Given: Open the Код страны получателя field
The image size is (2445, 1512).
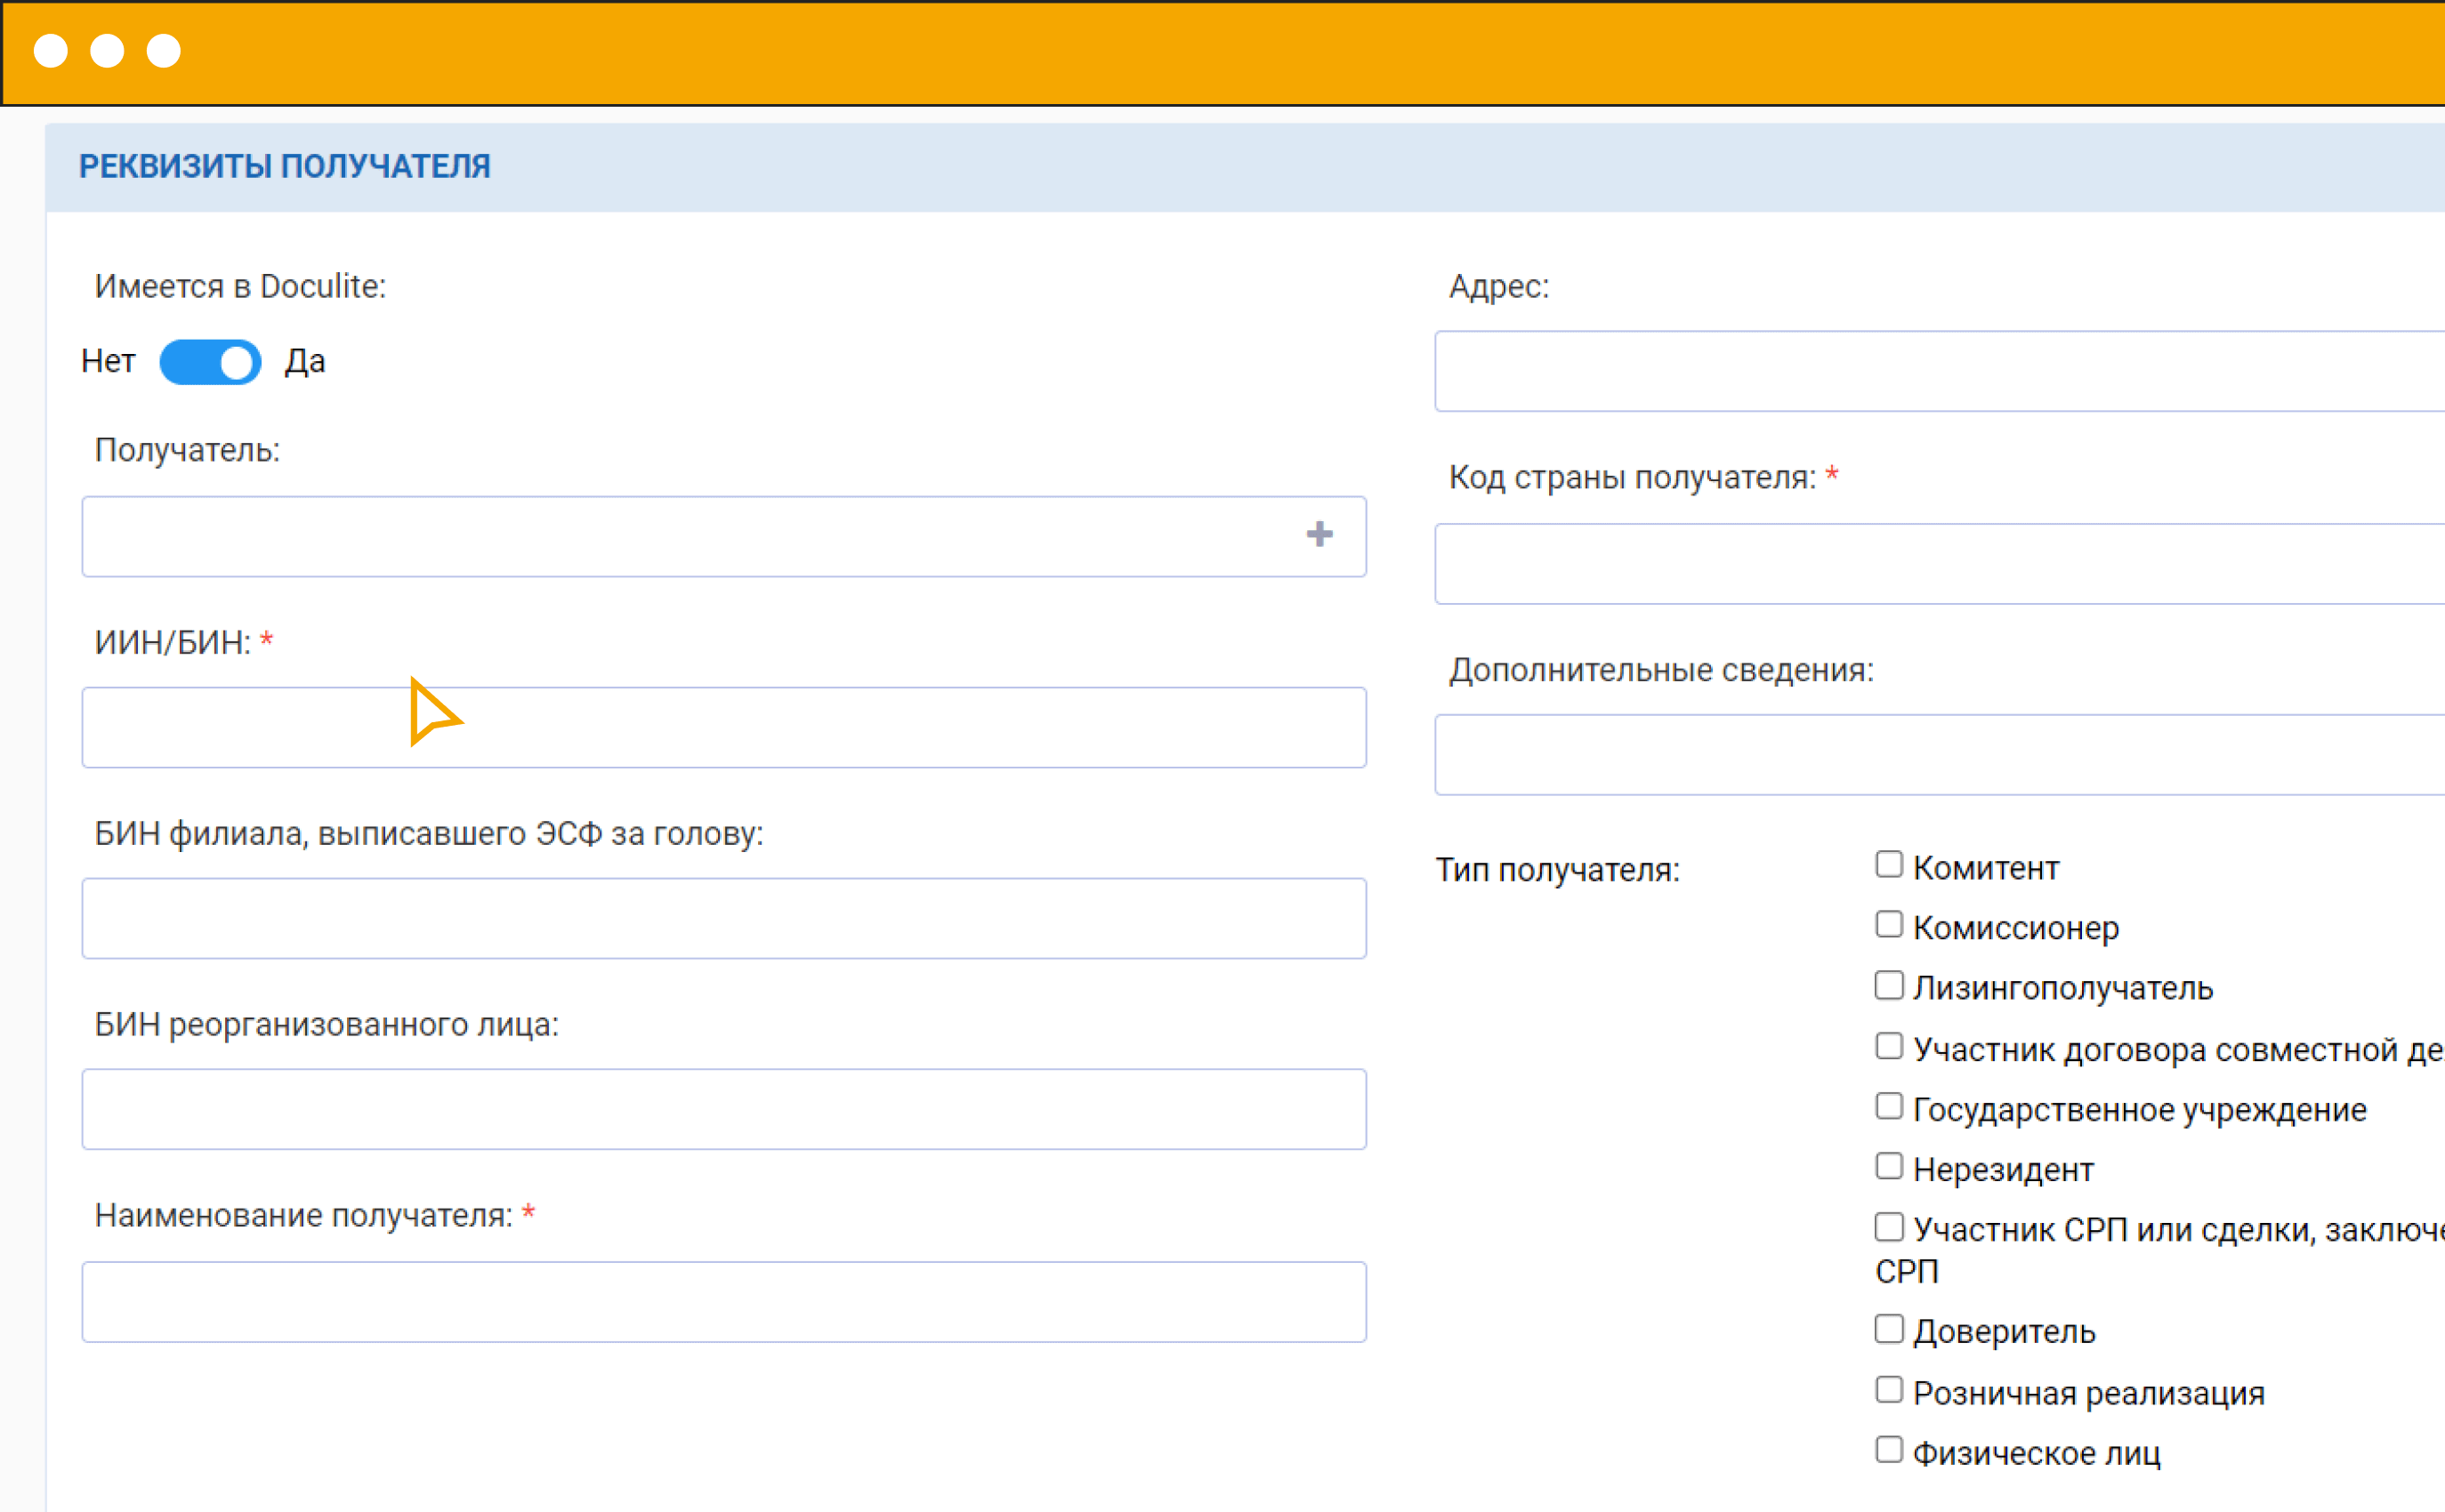Looking at the screenshot, I should click(1938, 564).
